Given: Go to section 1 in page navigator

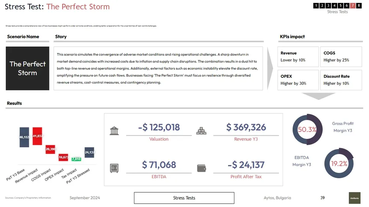Looking at the screenshot, I should 316,6.
